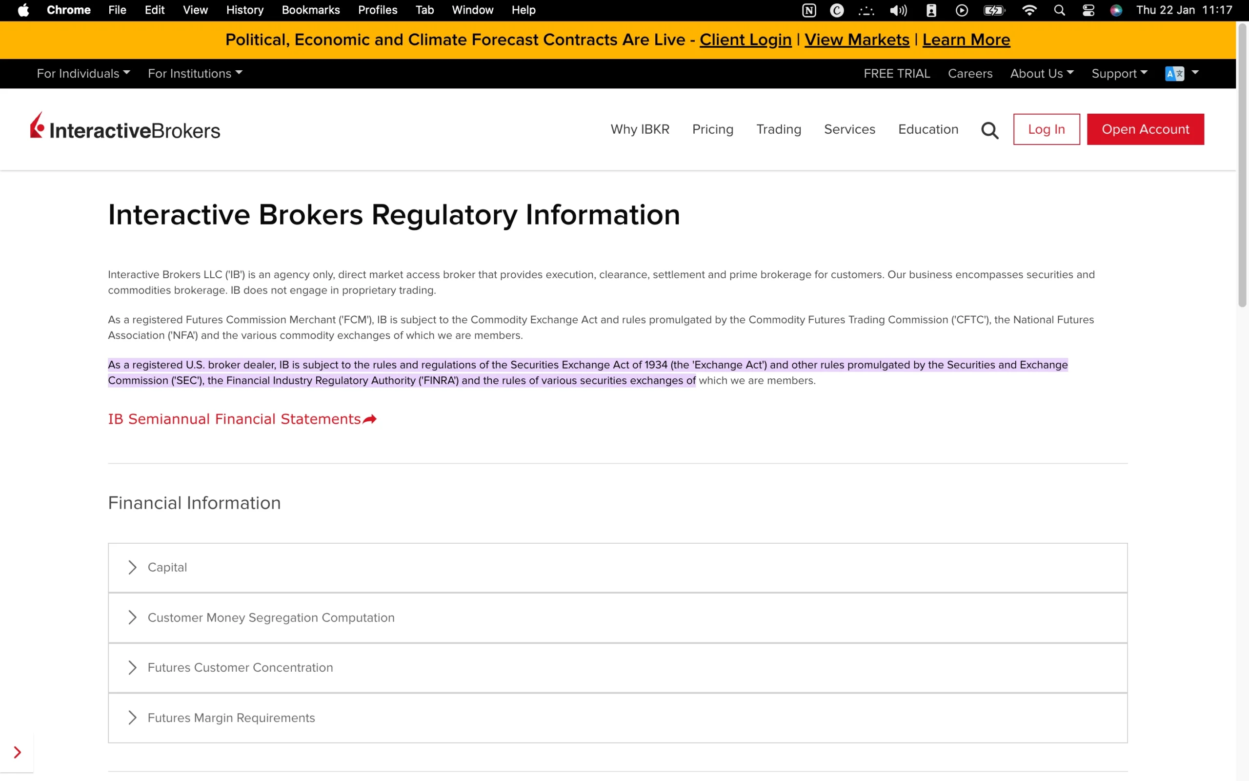Click the volume speaker icon in the menu bar
This screenshot has width=1249, height=781.
point(898,10)
